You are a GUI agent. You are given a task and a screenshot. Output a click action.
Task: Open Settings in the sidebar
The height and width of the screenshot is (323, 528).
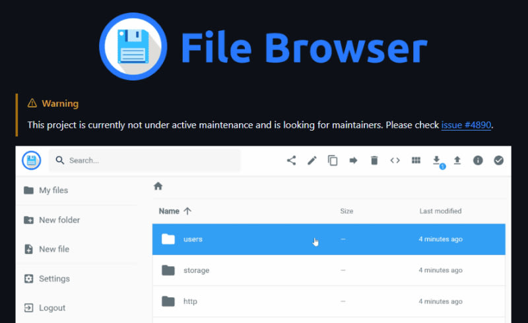(53, 279)
